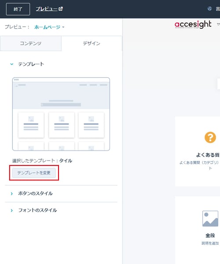This screenshot has height=264, width=220.
Task: Open the 全般 category title
Action: [210, 235]
